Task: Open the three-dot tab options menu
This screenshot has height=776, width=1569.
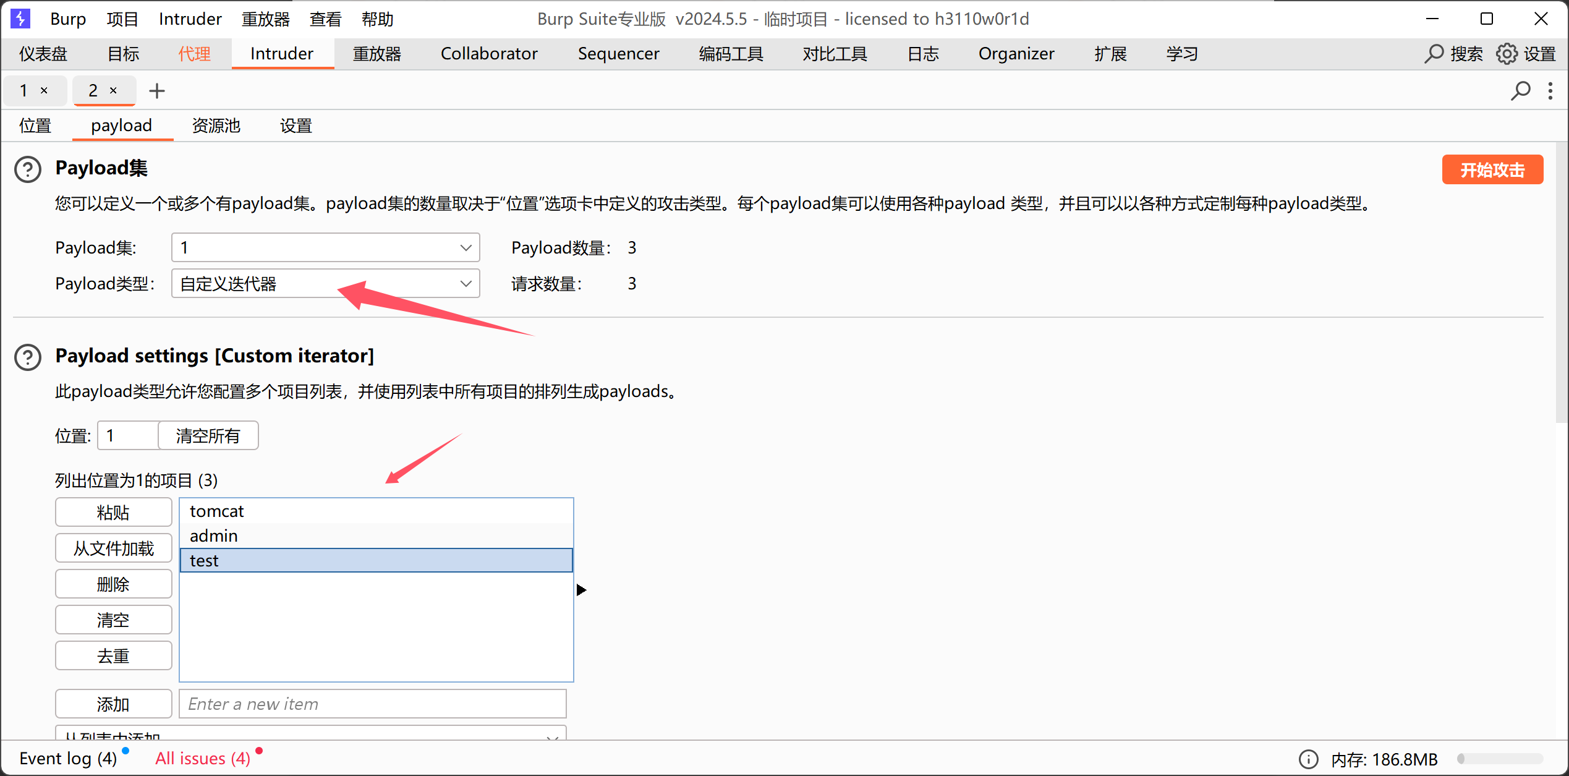Action: point(1550,91)
